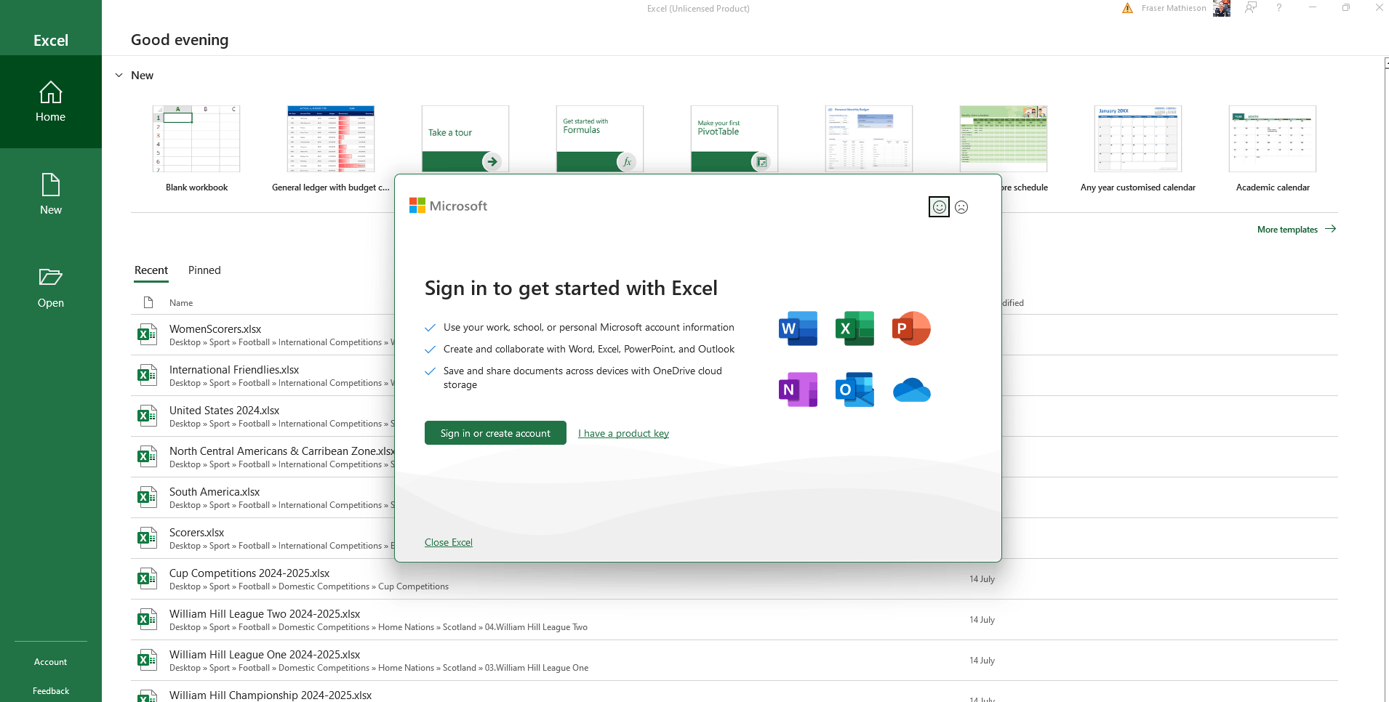The width and height of the screenshot is (1389, 702).
Task: Switch to the Recent tab
Action: (x=151, y=270)
